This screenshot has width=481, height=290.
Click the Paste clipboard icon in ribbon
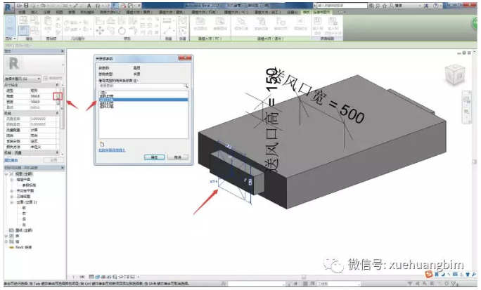(x=48, y=21)
